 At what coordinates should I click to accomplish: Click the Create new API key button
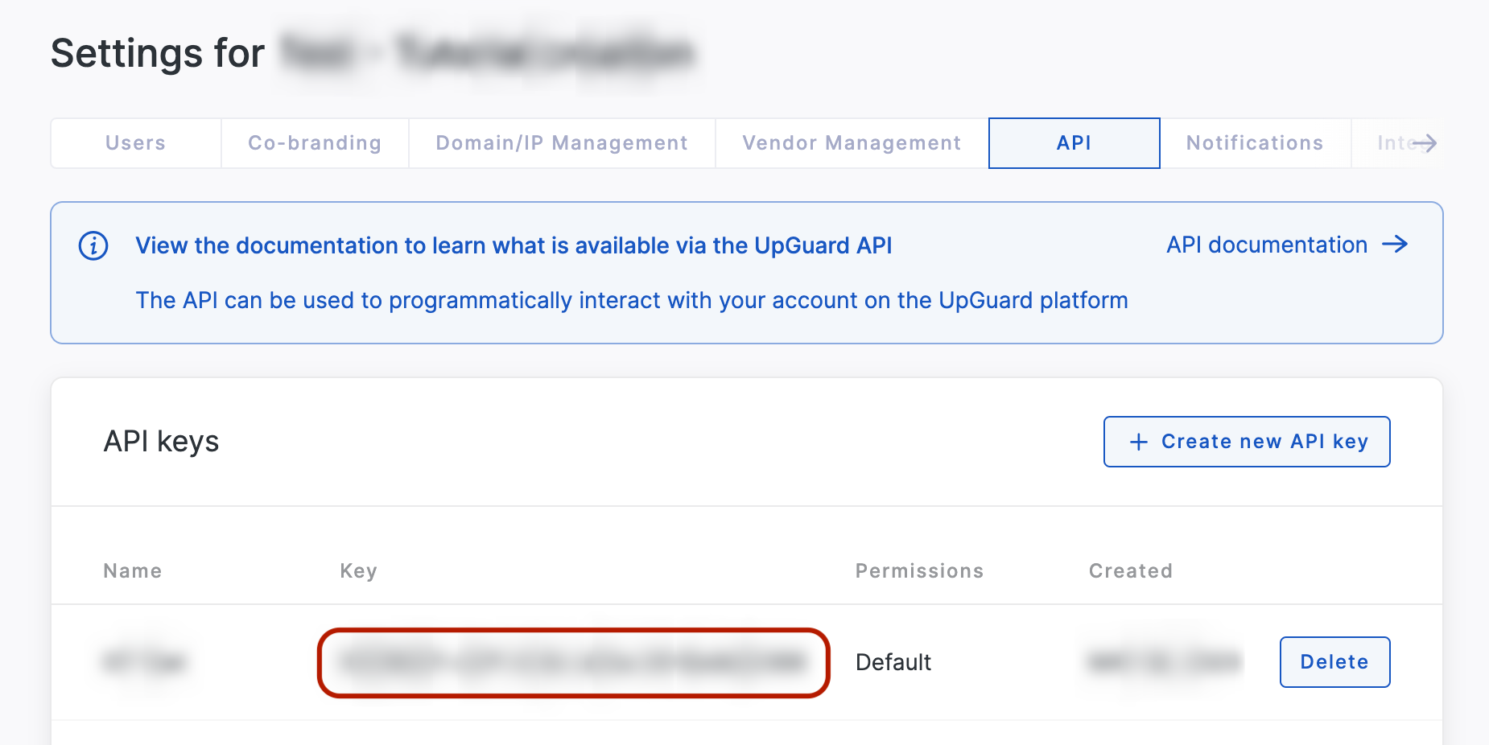tap(1246, 442)
